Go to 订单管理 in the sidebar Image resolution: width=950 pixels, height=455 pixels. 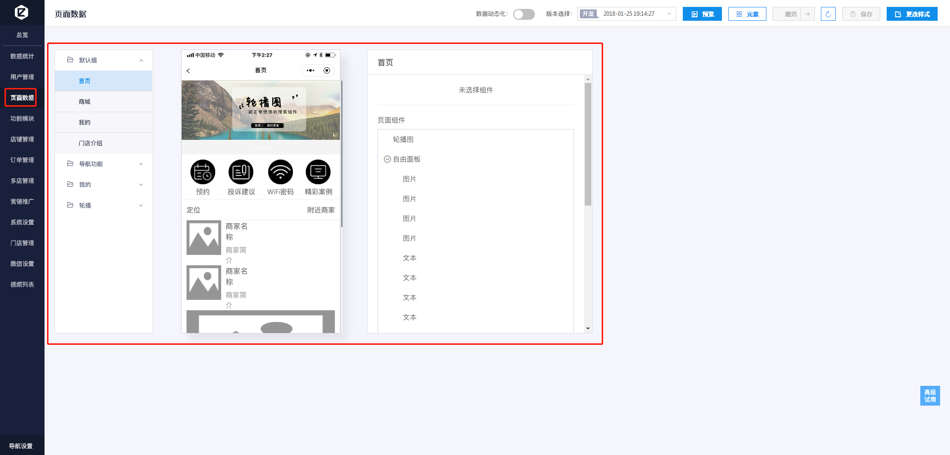(x=22, y=160)
